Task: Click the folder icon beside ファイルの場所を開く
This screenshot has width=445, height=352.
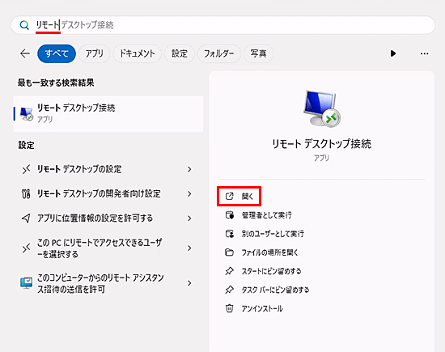Action: [x=229, y=252]
